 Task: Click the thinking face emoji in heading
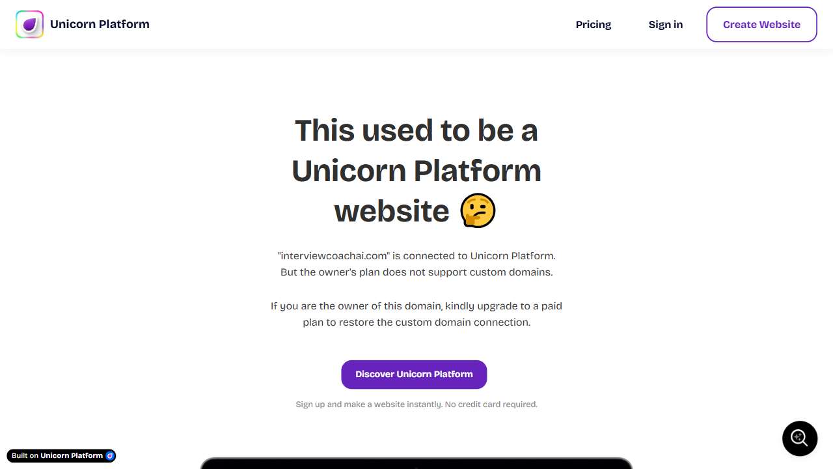coord(478,211)
